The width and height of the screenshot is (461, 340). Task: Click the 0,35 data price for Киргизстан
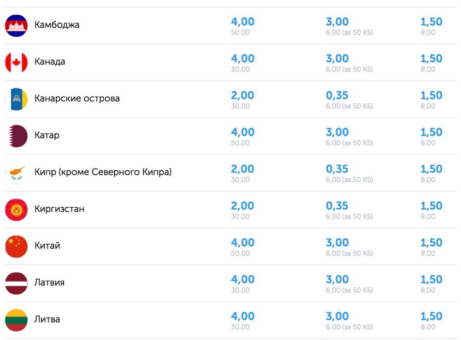pyautogui.click(x=337, y=205)
